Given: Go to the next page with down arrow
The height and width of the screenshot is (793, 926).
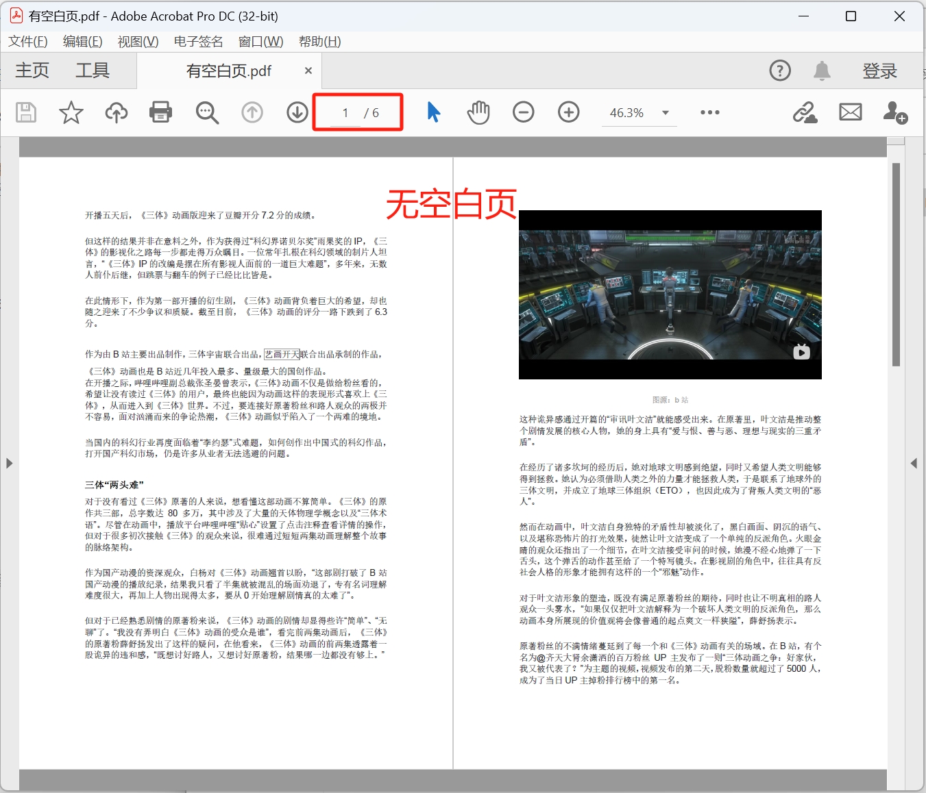Looking at the screenshot, I should click(296, 112).
